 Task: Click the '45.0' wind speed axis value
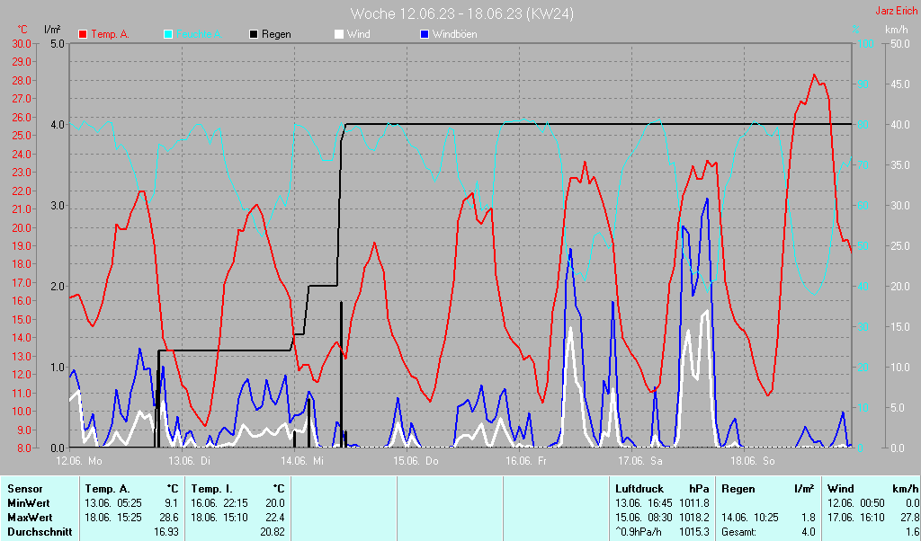pos(900,84)
